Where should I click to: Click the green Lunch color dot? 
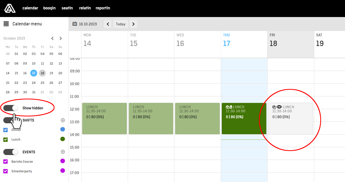click(x=63, y=139)
